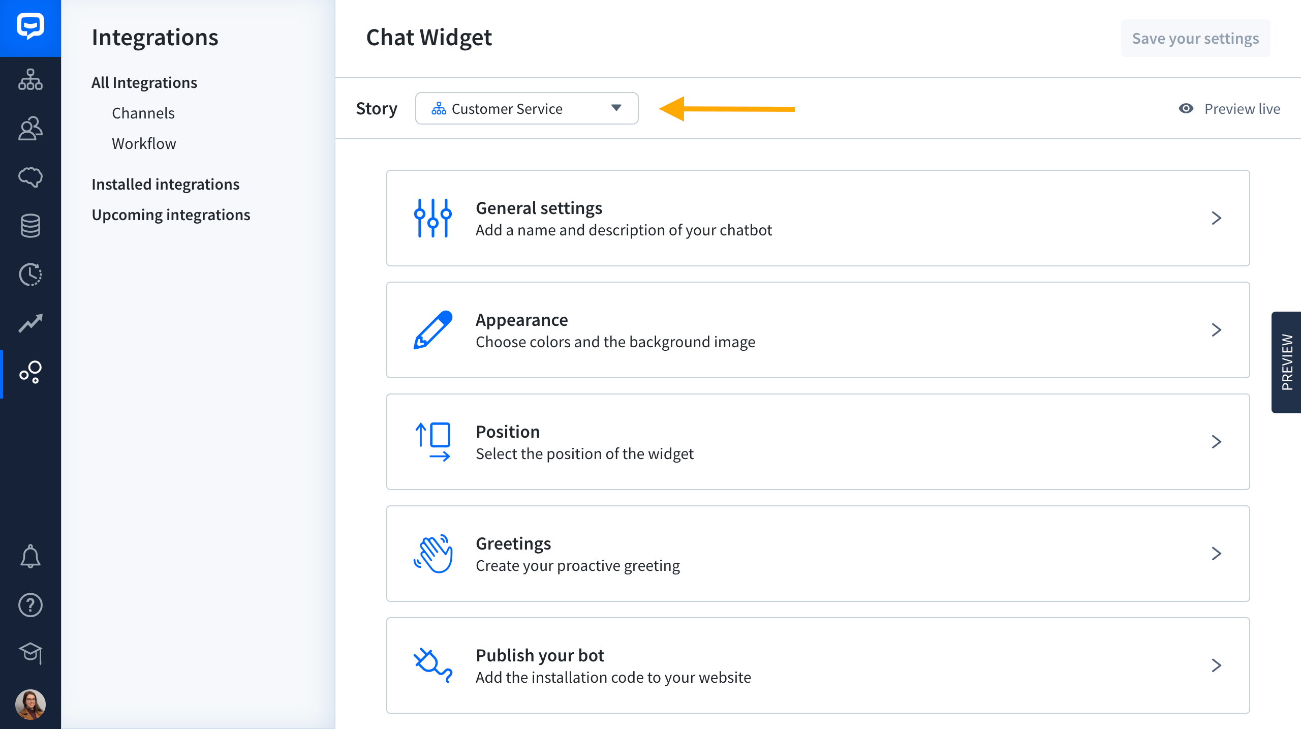Open Installed integrations menu item
The width and height of the screenshot is (1301, 729).
click(165, 184)
